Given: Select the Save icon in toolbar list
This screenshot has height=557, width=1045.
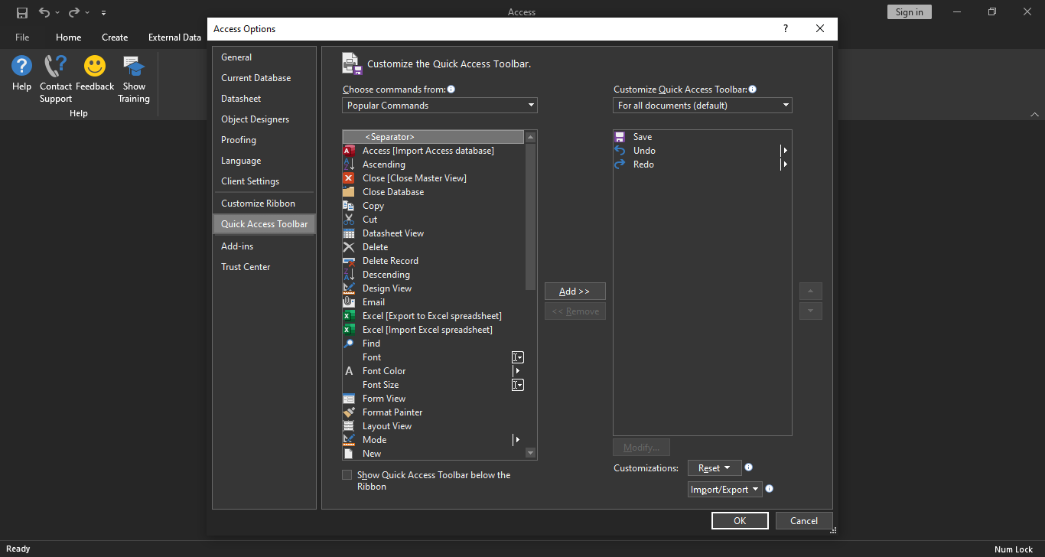Looking at the screenshot, I should pos(620,137).
